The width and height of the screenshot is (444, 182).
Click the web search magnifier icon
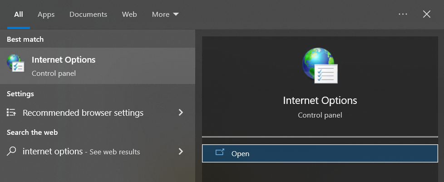point(11,152)
